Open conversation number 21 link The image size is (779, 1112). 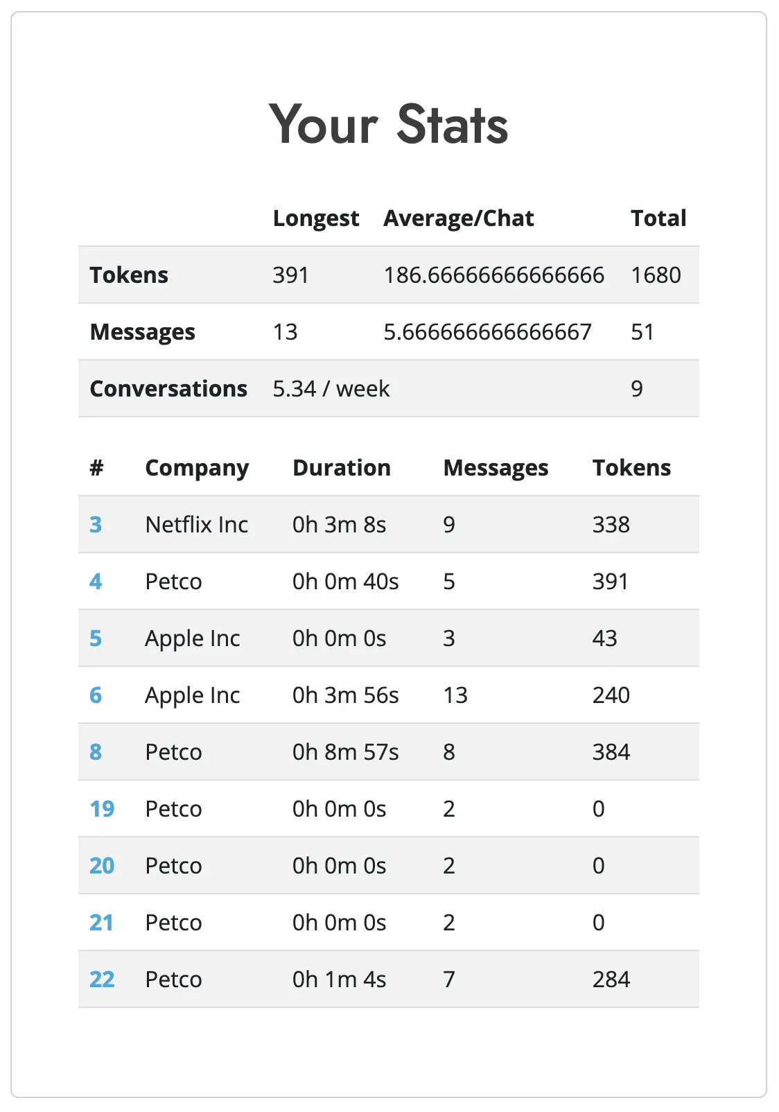coord(102,923)
